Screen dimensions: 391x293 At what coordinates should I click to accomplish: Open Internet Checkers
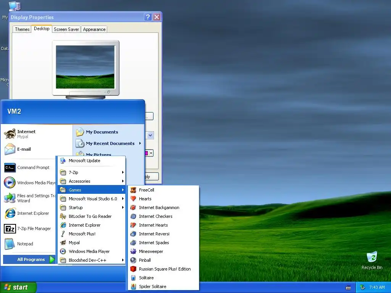[163, 216]
